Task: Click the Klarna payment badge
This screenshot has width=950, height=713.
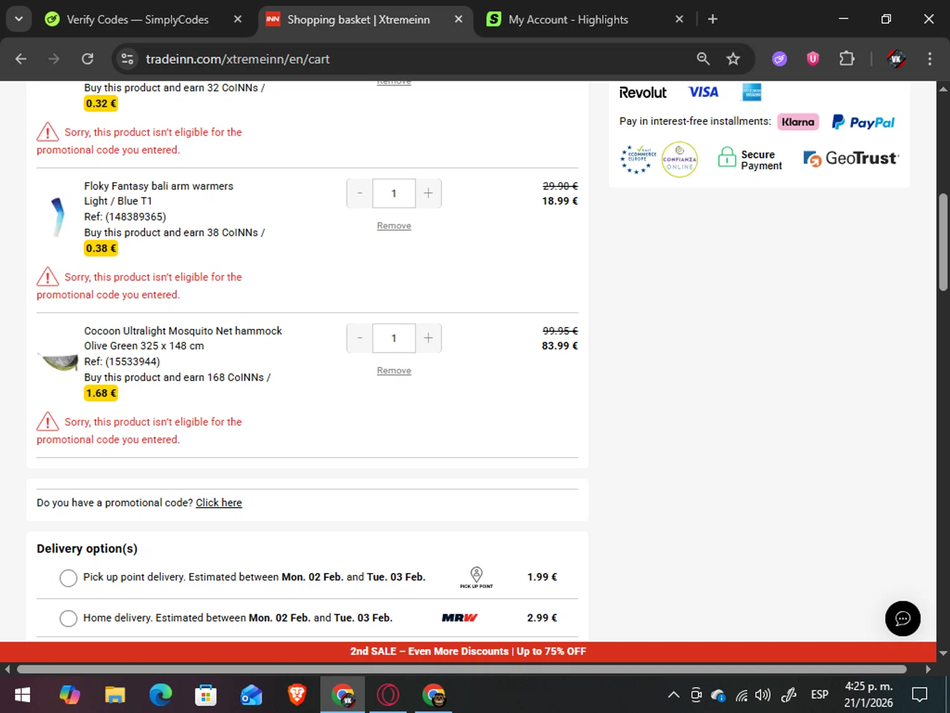Action: click(798, 122)
